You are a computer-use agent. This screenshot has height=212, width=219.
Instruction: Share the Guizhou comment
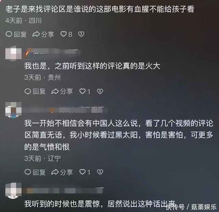[62, 91]
